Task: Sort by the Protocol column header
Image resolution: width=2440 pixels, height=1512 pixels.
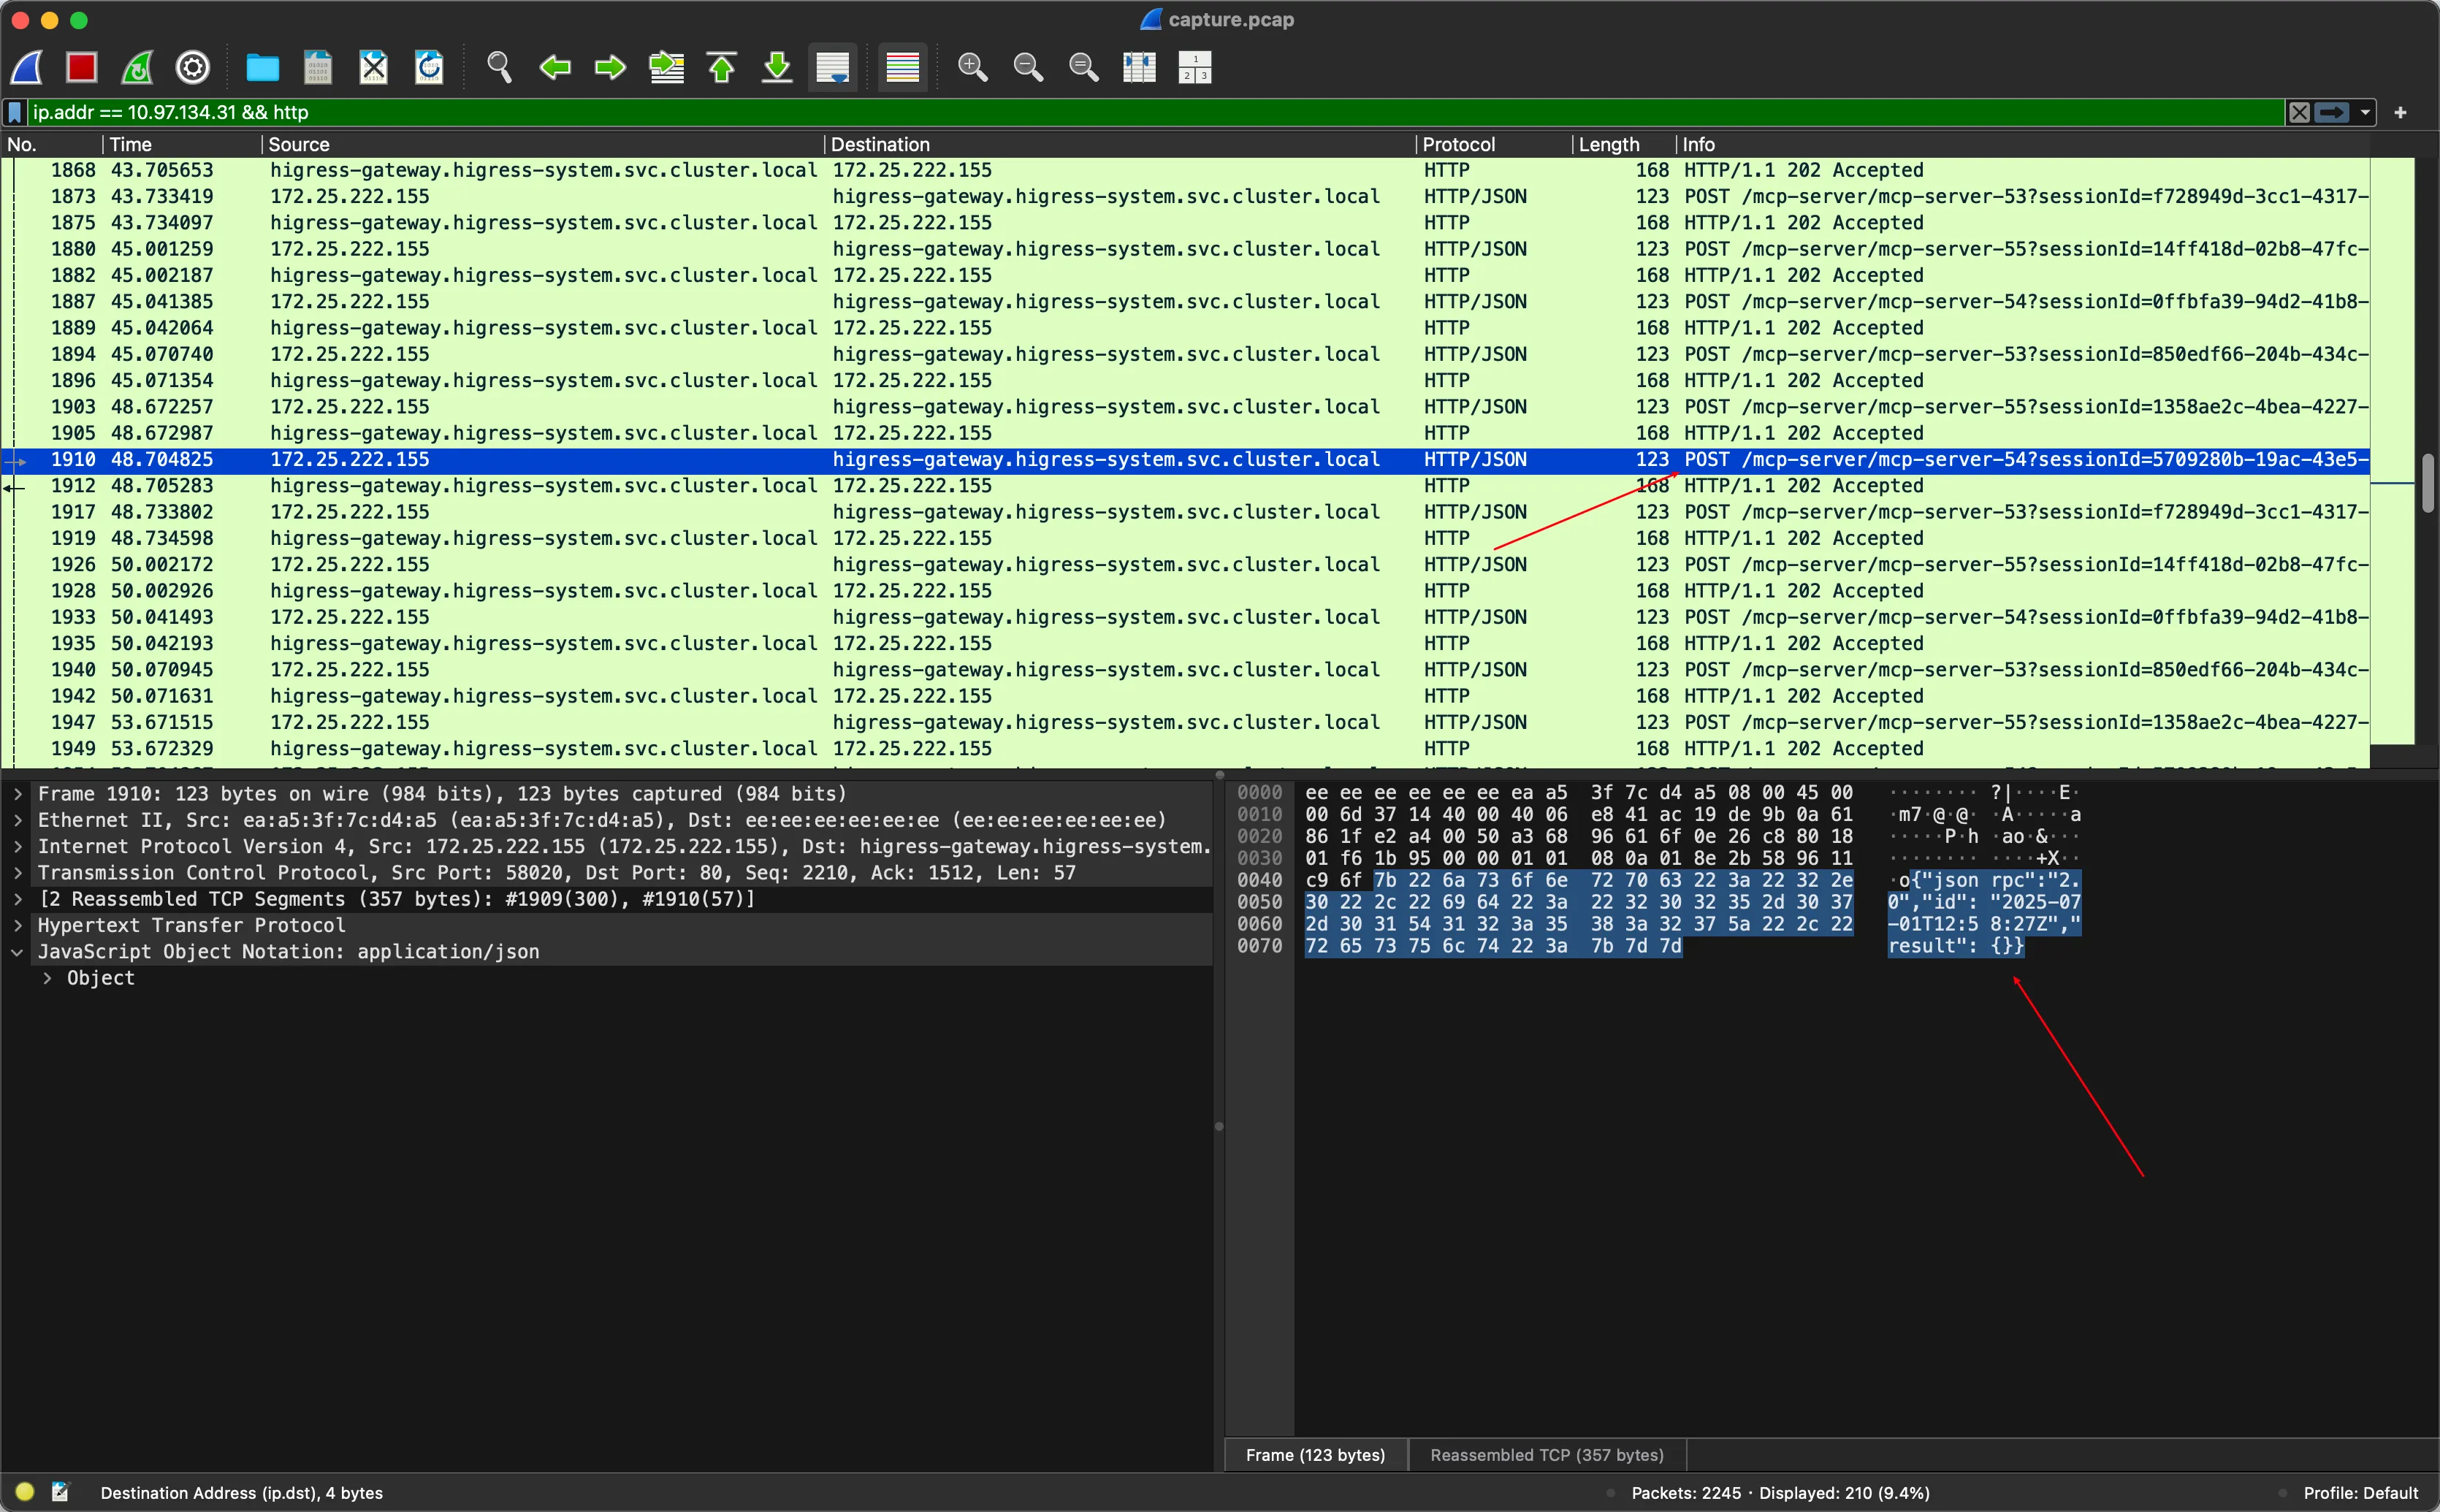Action: 1494,144
